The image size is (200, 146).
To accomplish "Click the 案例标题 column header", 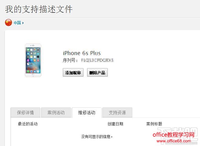I will pos(154,124).
